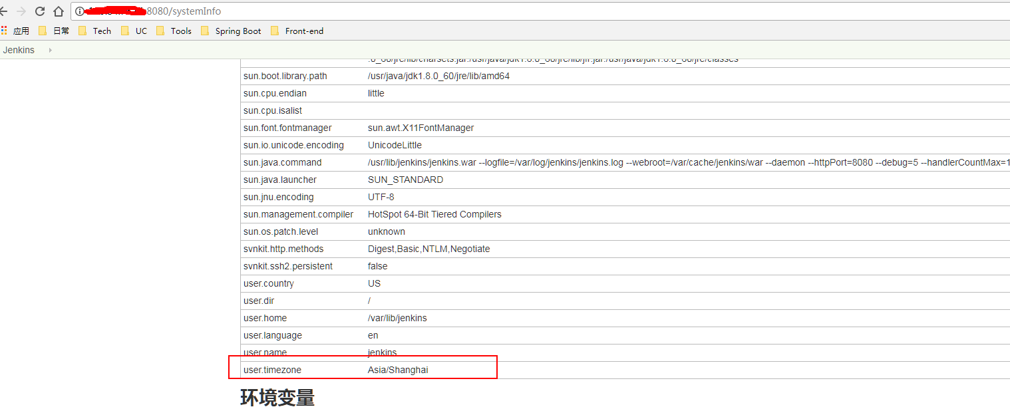Select the sun.cpu.endian property name
Screen dimensions: 1010x413
point(275,93)
